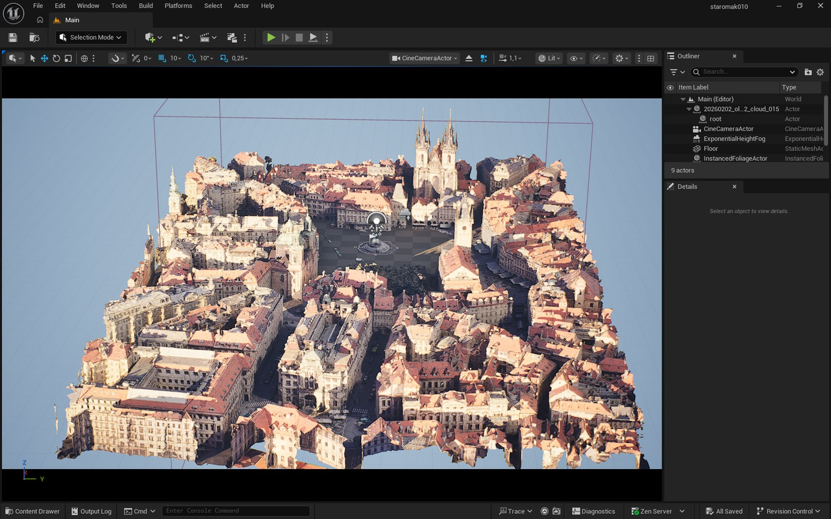The width and height of the screenshot is (831, 519).
Task: Click the Translate (move) gizmo tool
Action: coord(44,58)
